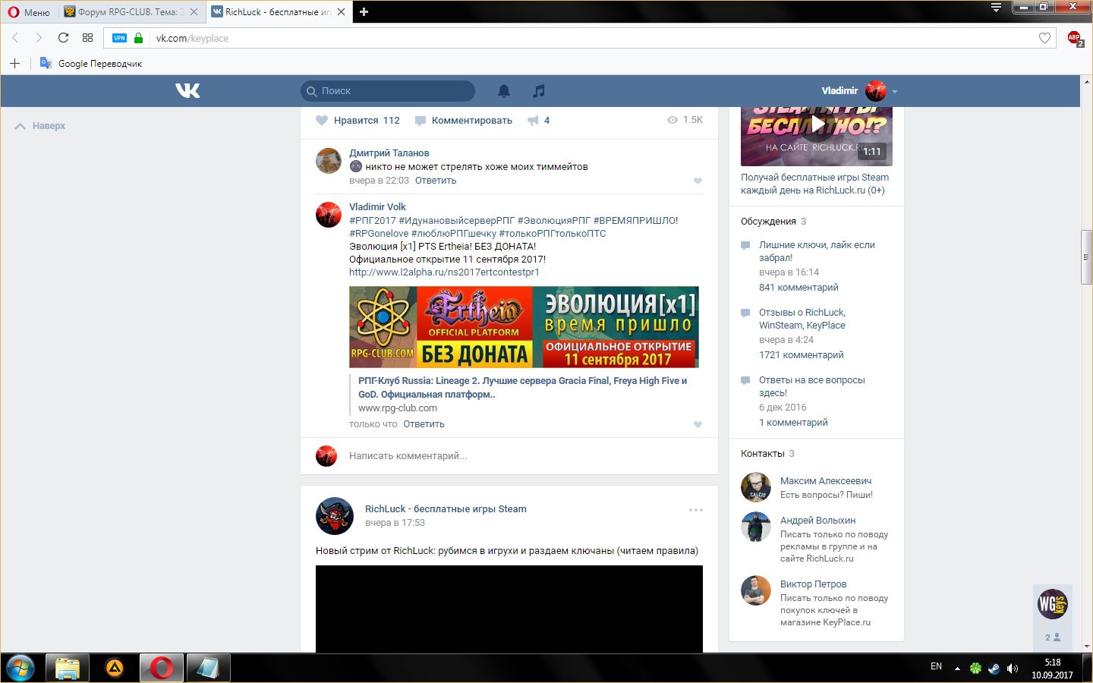Open the WG keys chat bubble

[1053, 604]
